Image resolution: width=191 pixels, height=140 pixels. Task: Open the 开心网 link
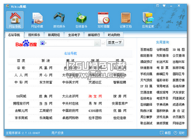46,75
